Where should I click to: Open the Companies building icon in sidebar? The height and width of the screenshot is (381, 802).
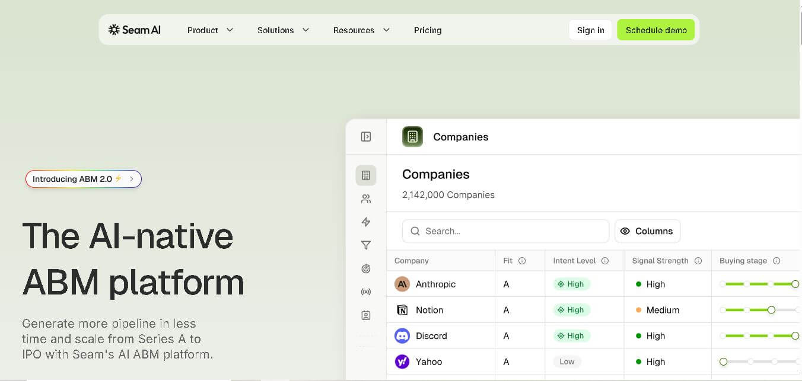tap(366, 175)
